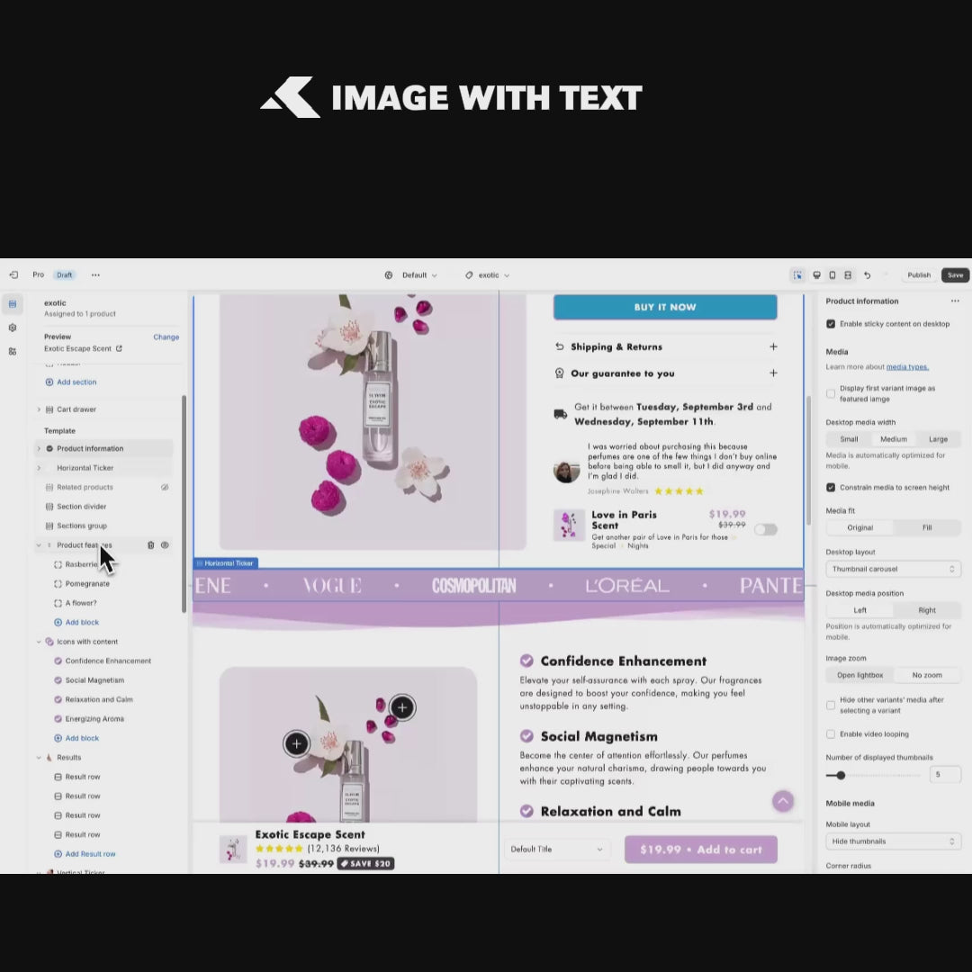Toggle visibility of Product features section
Image resolution: width=972 pixels, height=972 pixels.
click(x=165, y=545)
